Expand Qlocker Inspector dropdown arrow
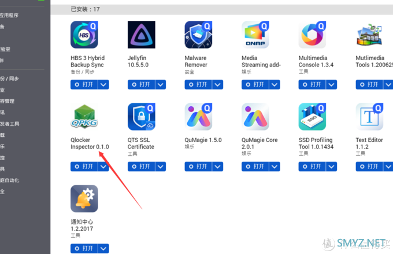 (x=103, y=166)
